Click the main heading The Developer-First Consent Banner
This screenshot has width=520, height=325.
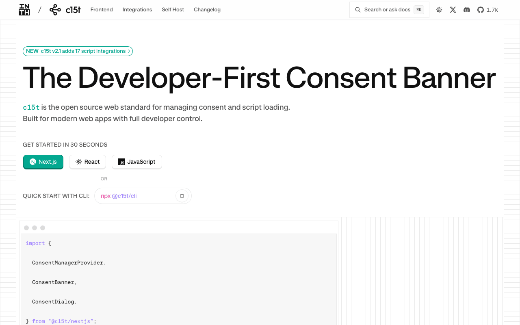[x=259, y=78]
